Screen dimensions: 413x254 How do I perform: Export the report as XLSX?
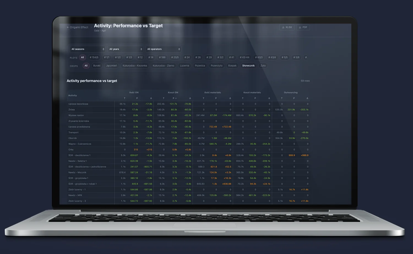coord(287,27)
